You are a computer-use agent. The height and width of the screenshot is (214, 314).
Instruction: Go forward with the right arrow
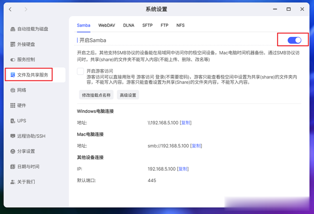tap(26, 9)
